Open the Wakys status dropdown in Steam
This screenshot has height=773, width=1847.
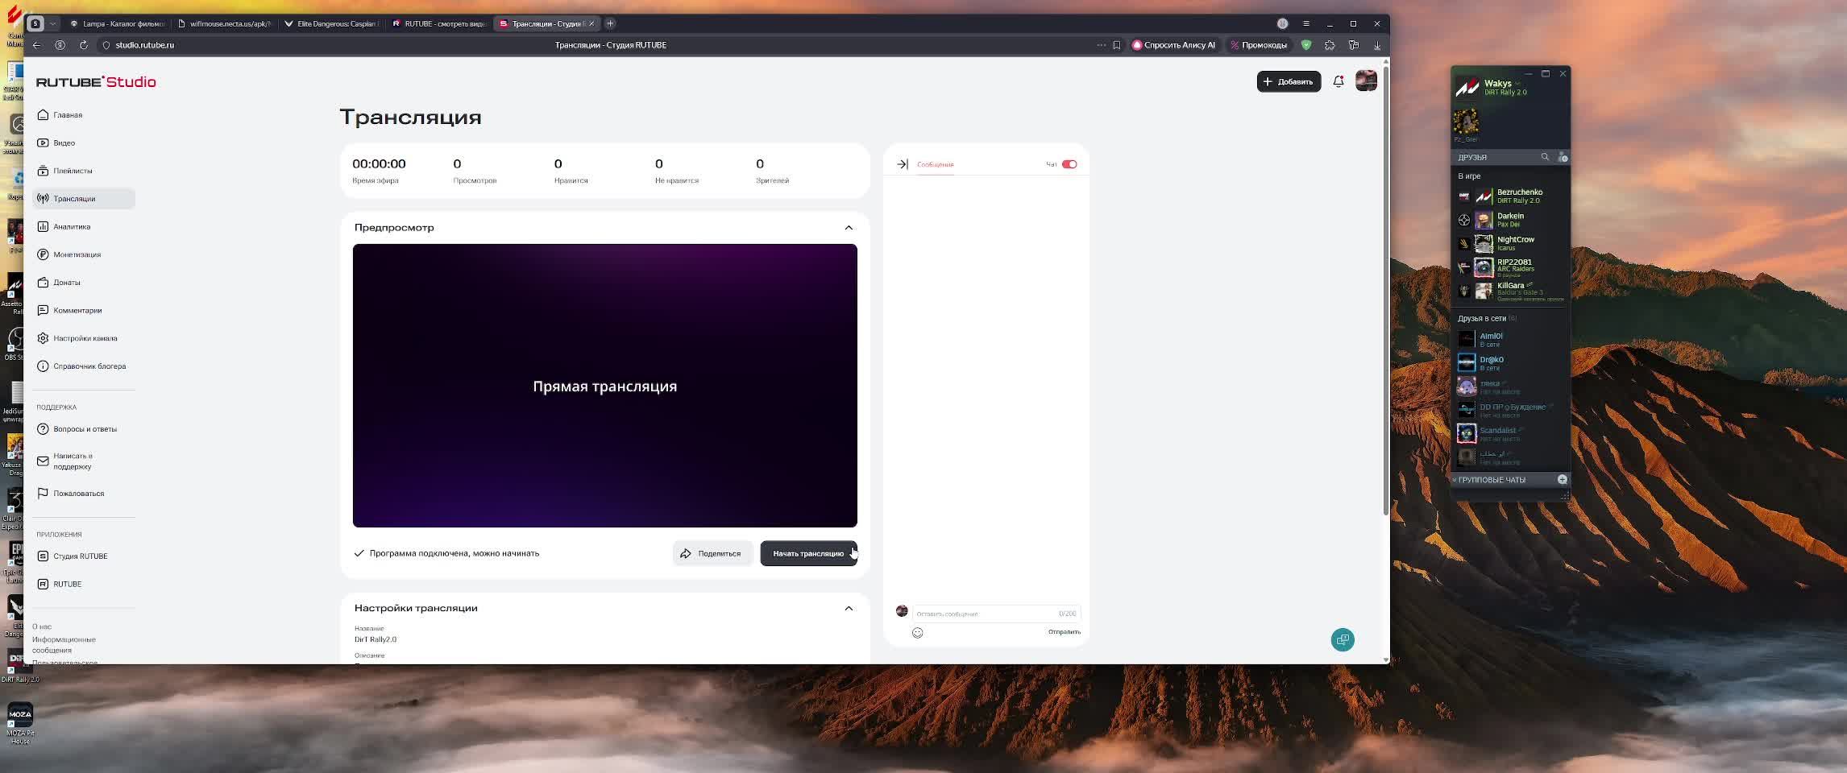click(x=1518, y=83)
